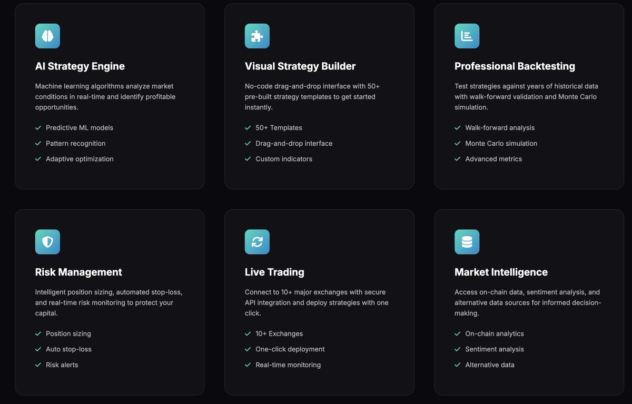Click checkmark beside Risk alerts

coord(38,365)
